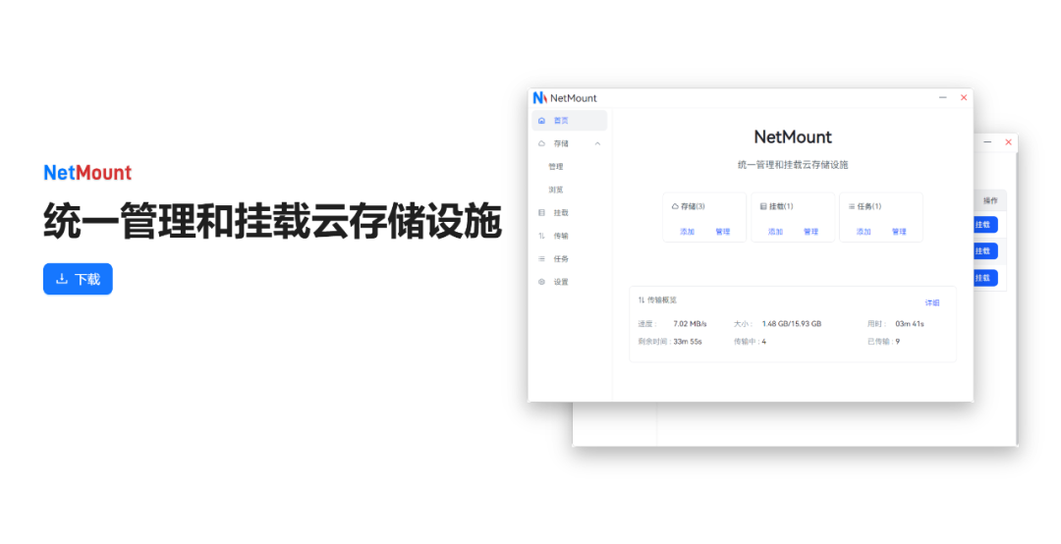1061x544 pixels.
Task: Click the transfer arrows icon beside sidebar 传输
Action: pyautogui.click(x=541, y=236)
